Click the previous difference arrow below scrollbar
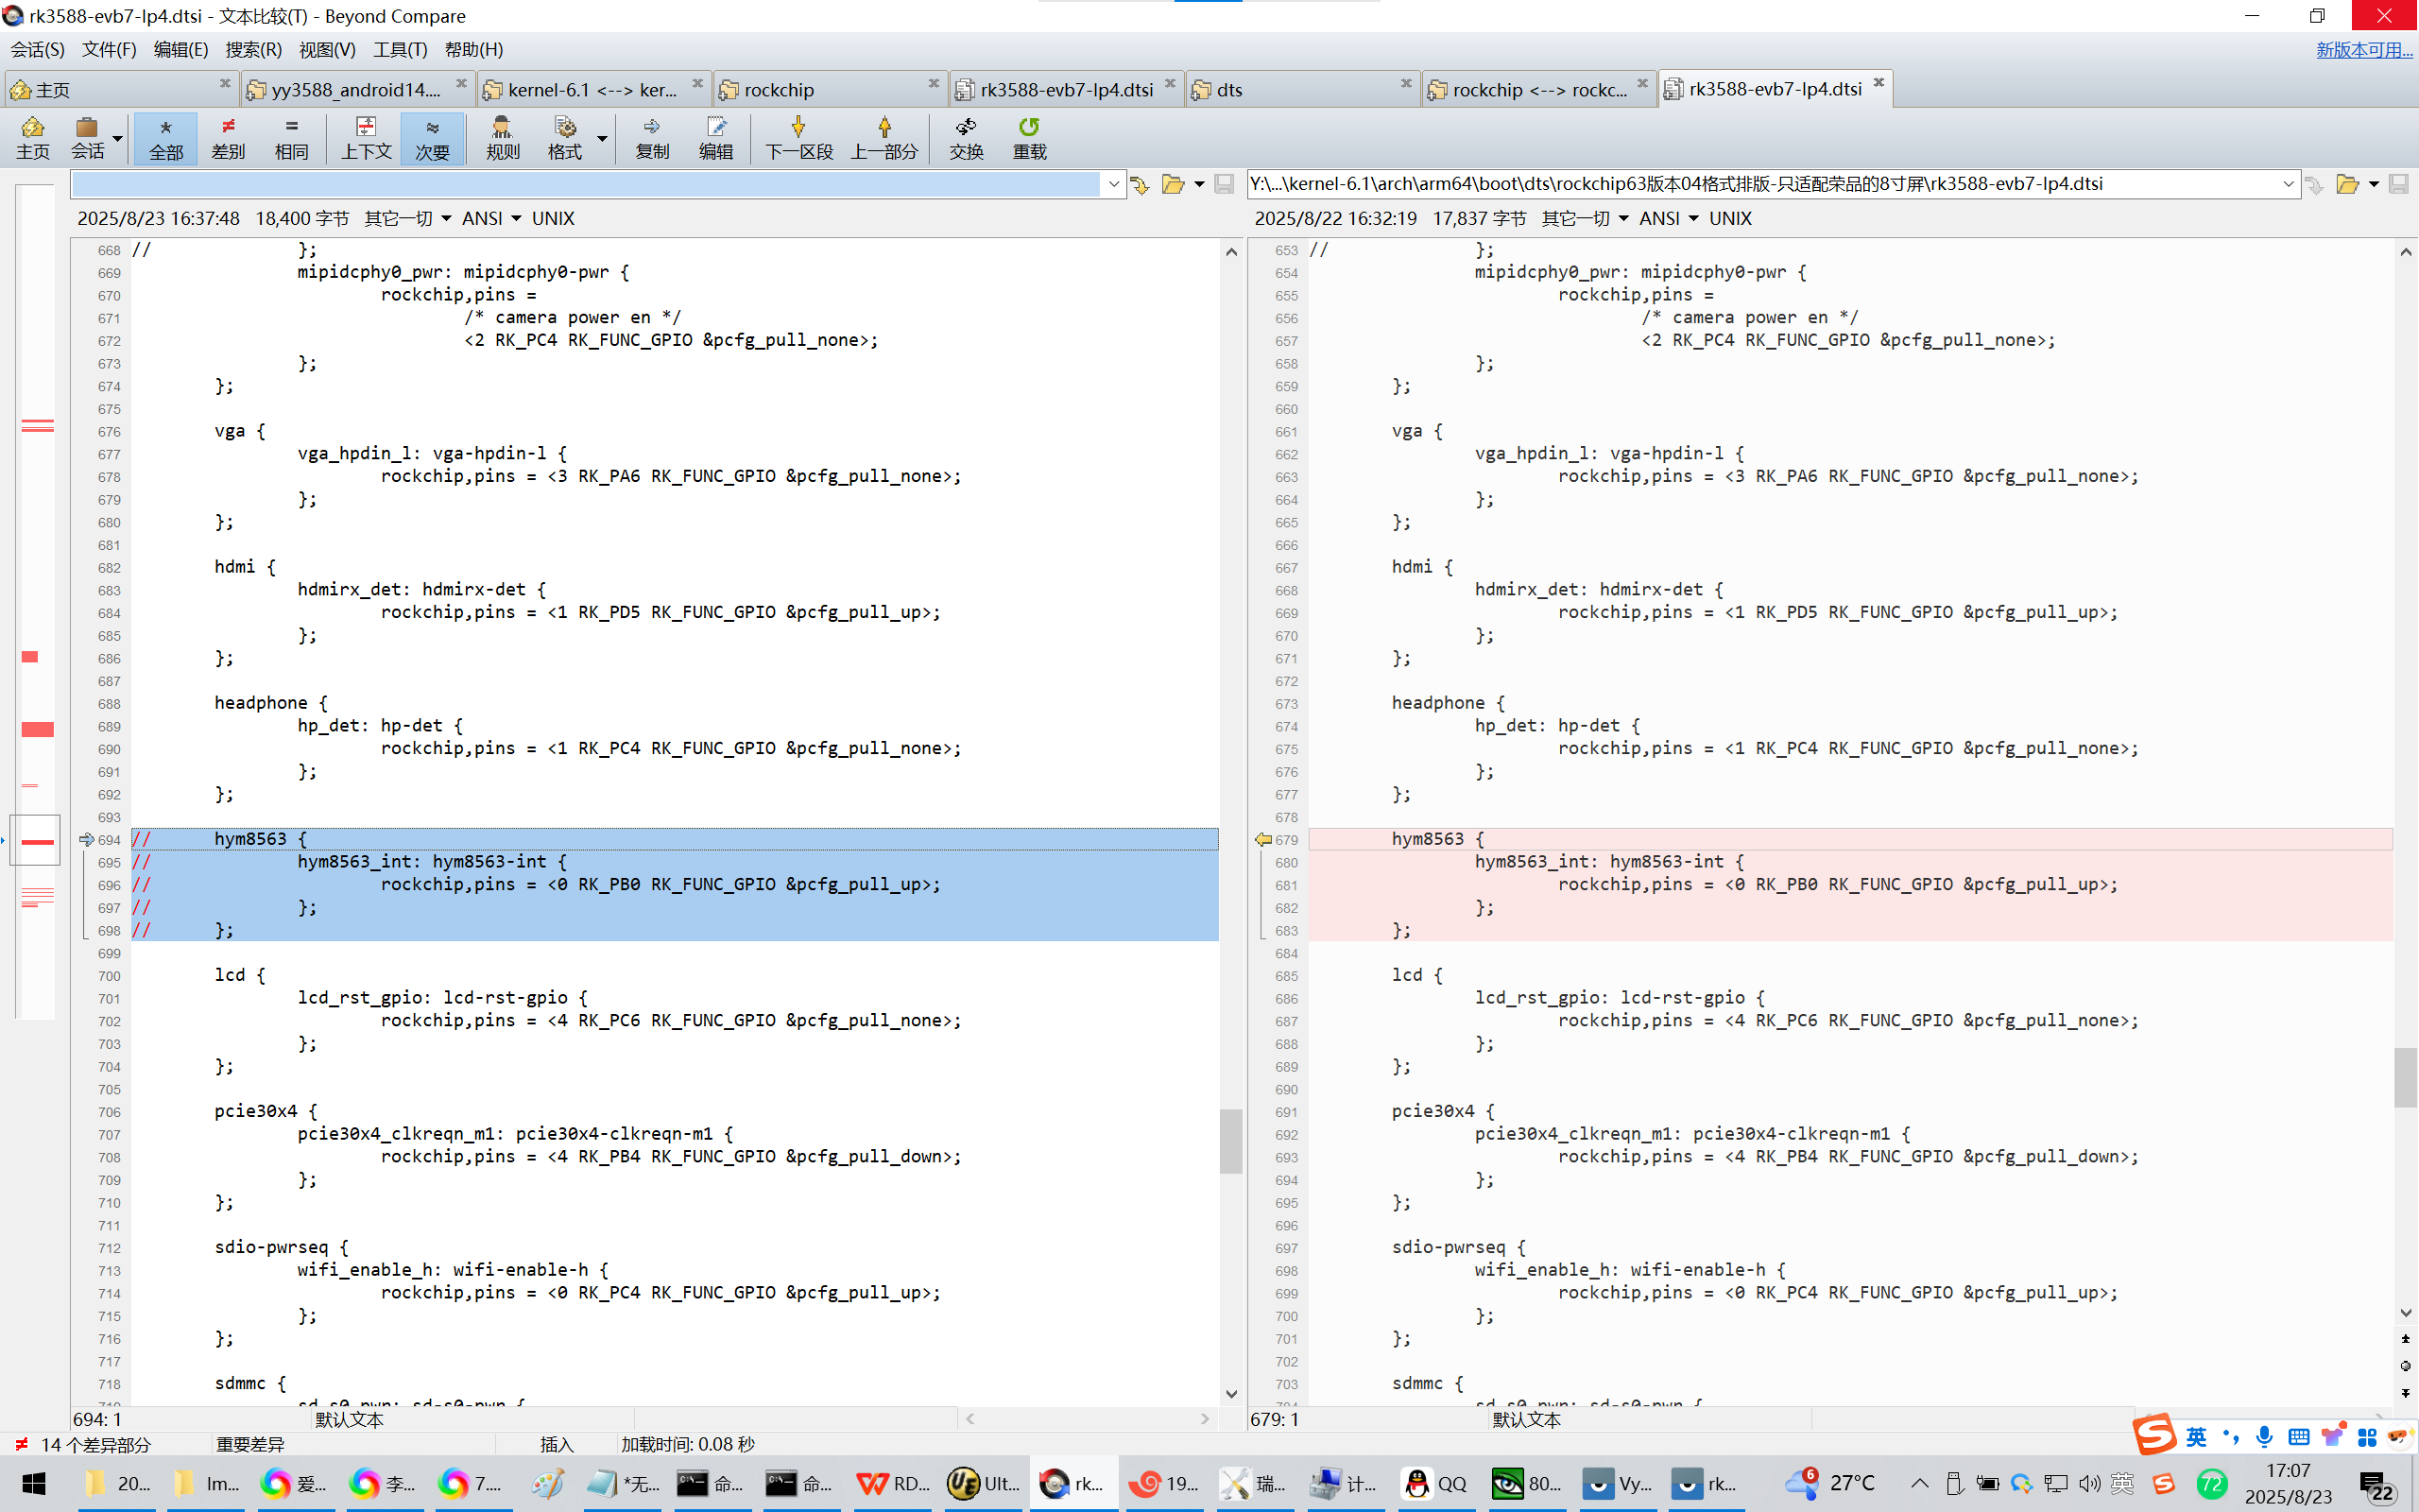 (2405, 1338)
